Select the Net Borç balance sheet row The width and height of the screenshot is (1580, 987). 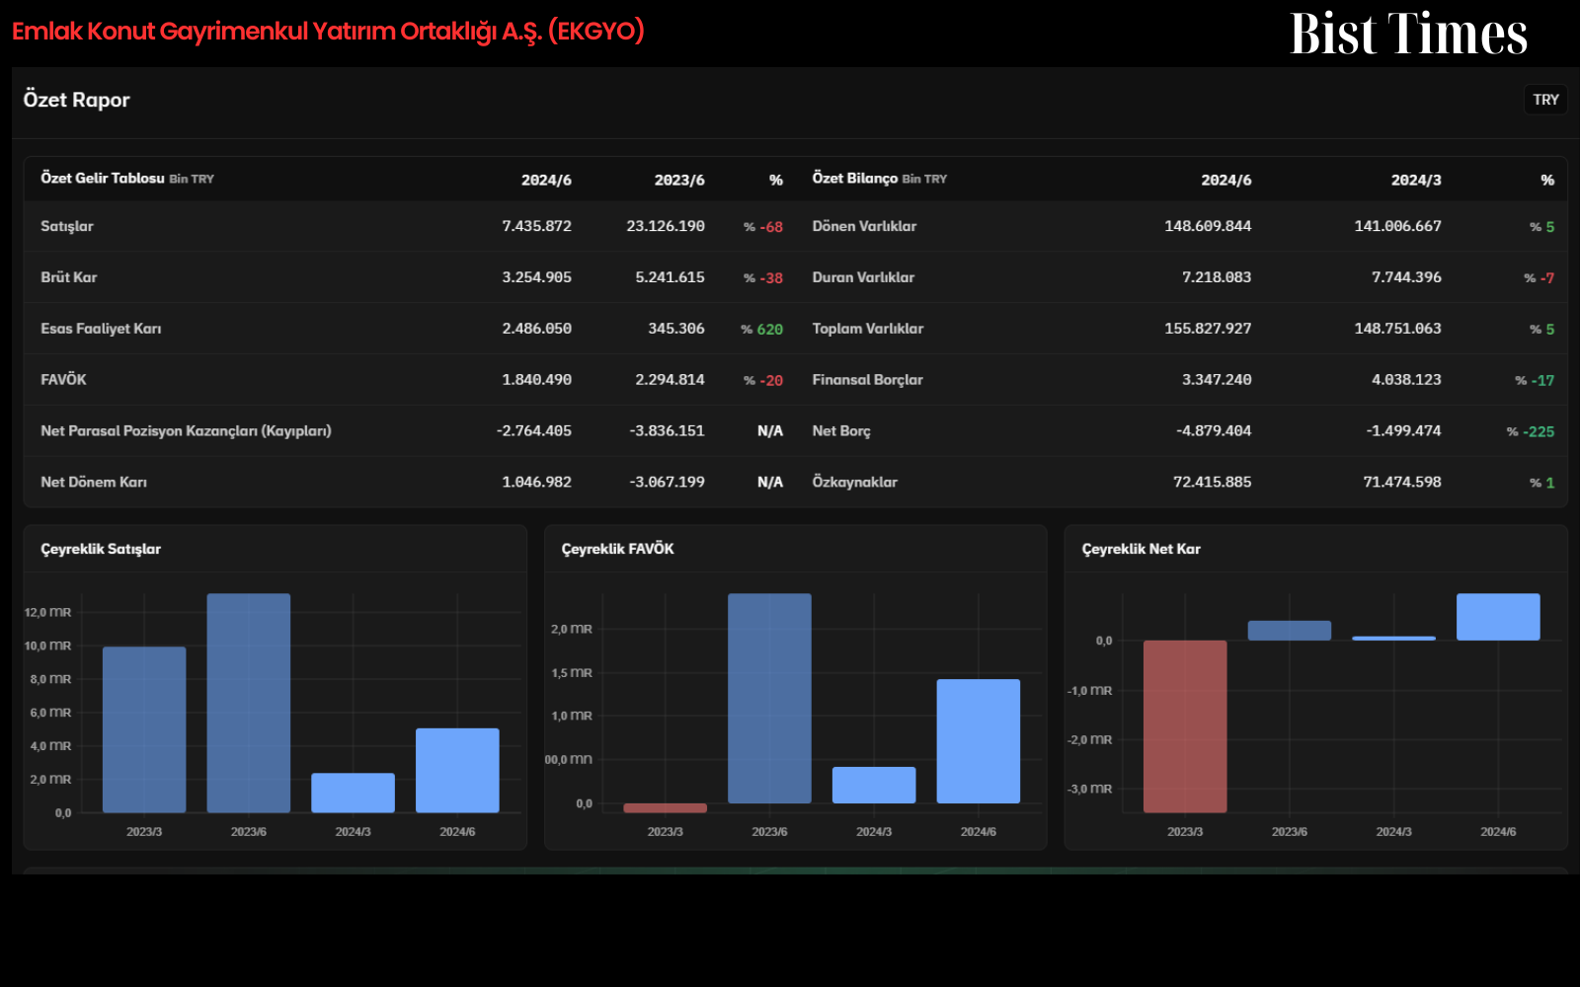coord(1183,431)
